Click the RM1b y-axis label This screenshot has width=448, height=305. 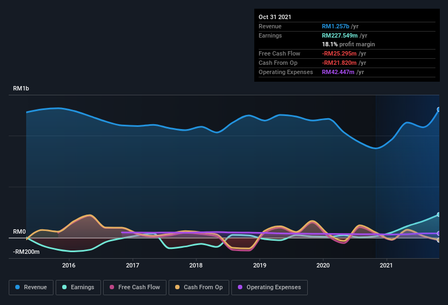pyautogui.click(x=21, y=88)
